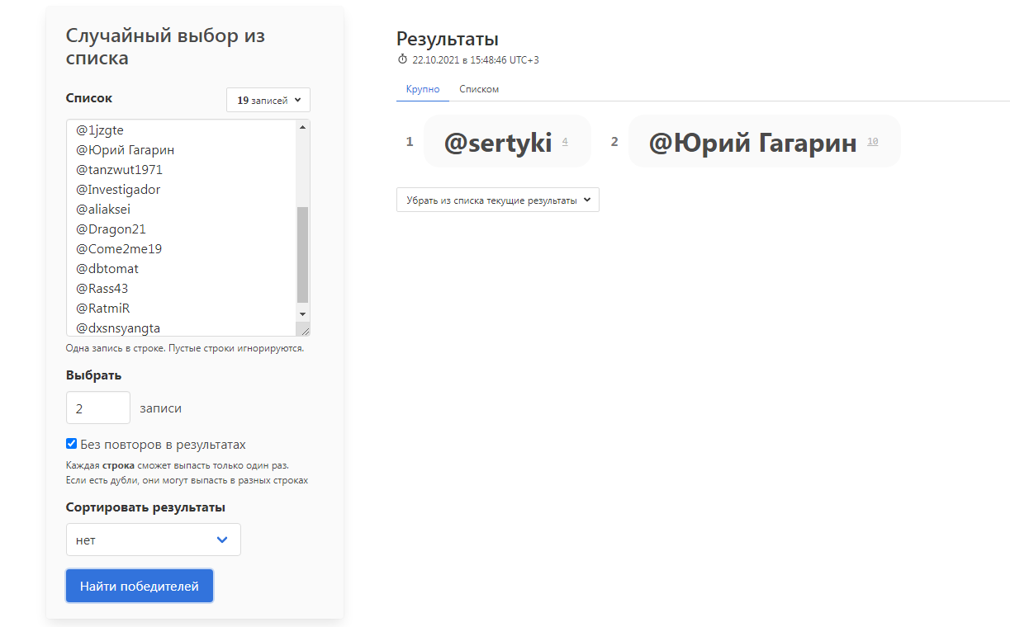Click the list textarea scrollbar thumb

[302, 254]
